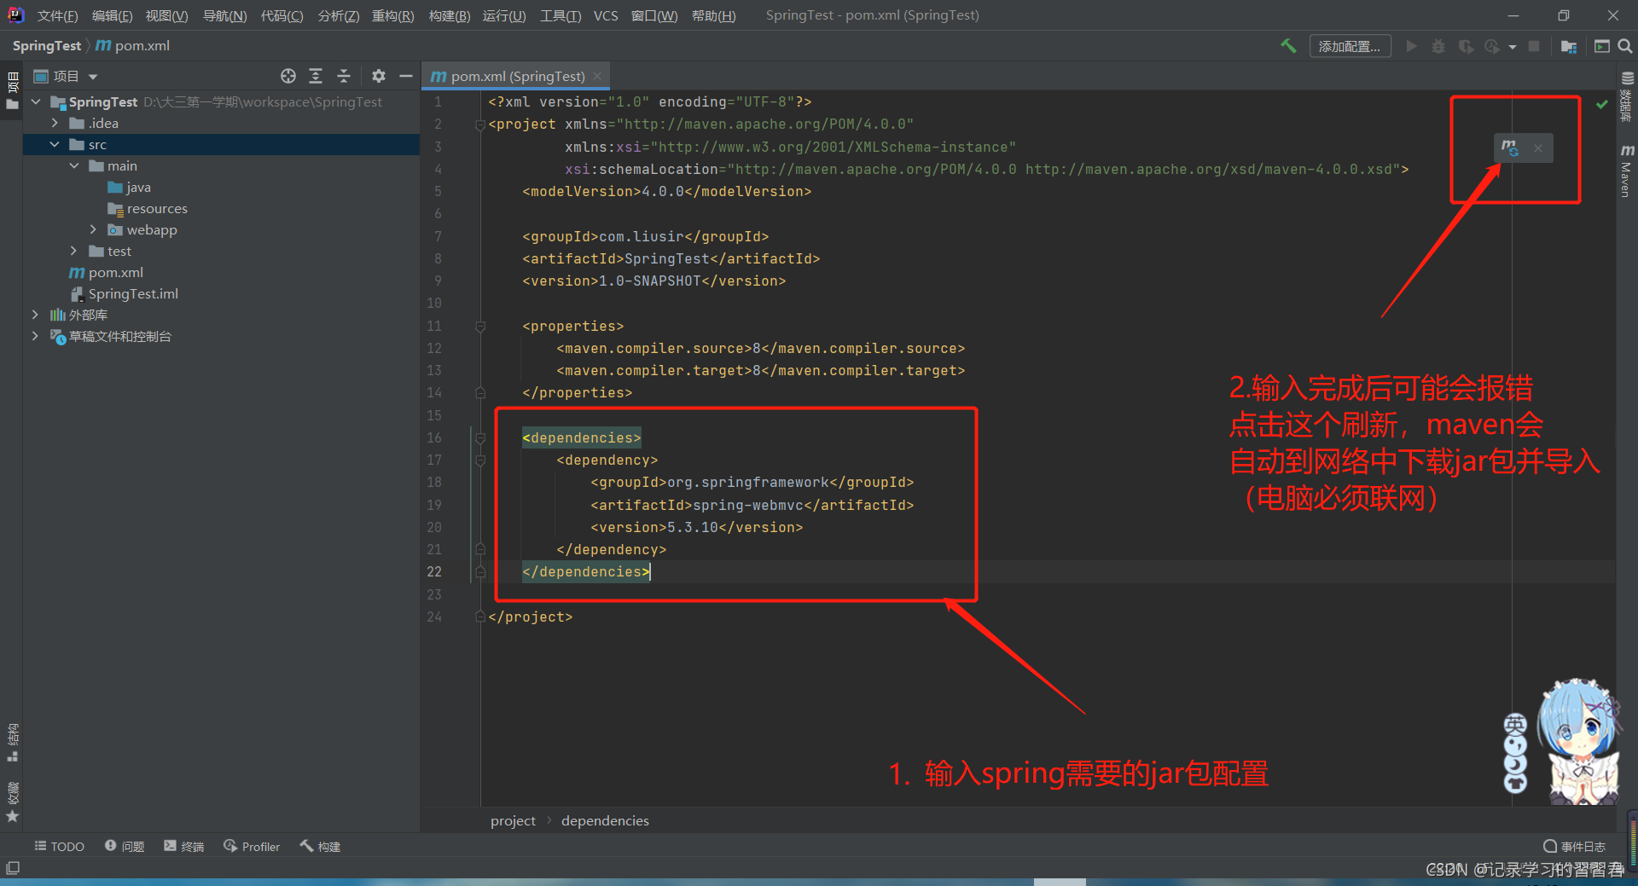The width and height of the screenshot is (1638, 886).
Task: Open the Add Configuration button
Action: pos(1350,46)
